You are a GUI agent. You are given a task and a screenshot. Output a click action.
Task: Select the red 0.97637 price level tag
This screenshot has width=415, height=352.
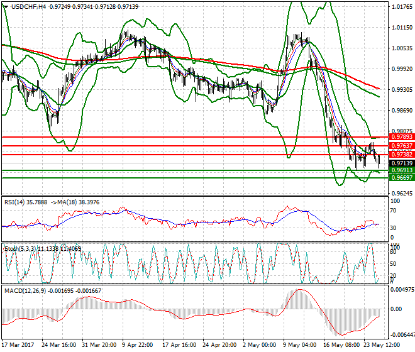[x=395, y=146]
